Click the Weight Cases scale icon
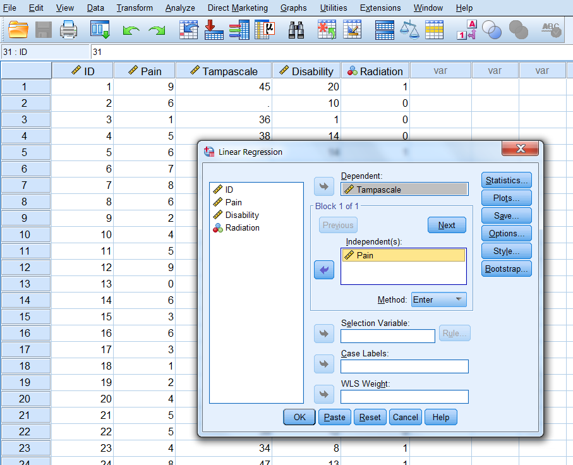 (x=410, y=30)
